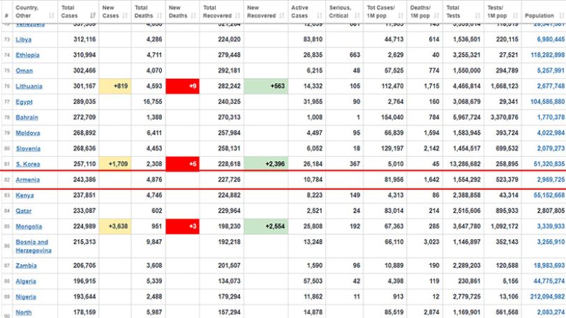Image resolution: width=566 pixels, height=318 pixels.
Task: Sort table by Total Cases sort icon
Action: [x=93, y=15]
